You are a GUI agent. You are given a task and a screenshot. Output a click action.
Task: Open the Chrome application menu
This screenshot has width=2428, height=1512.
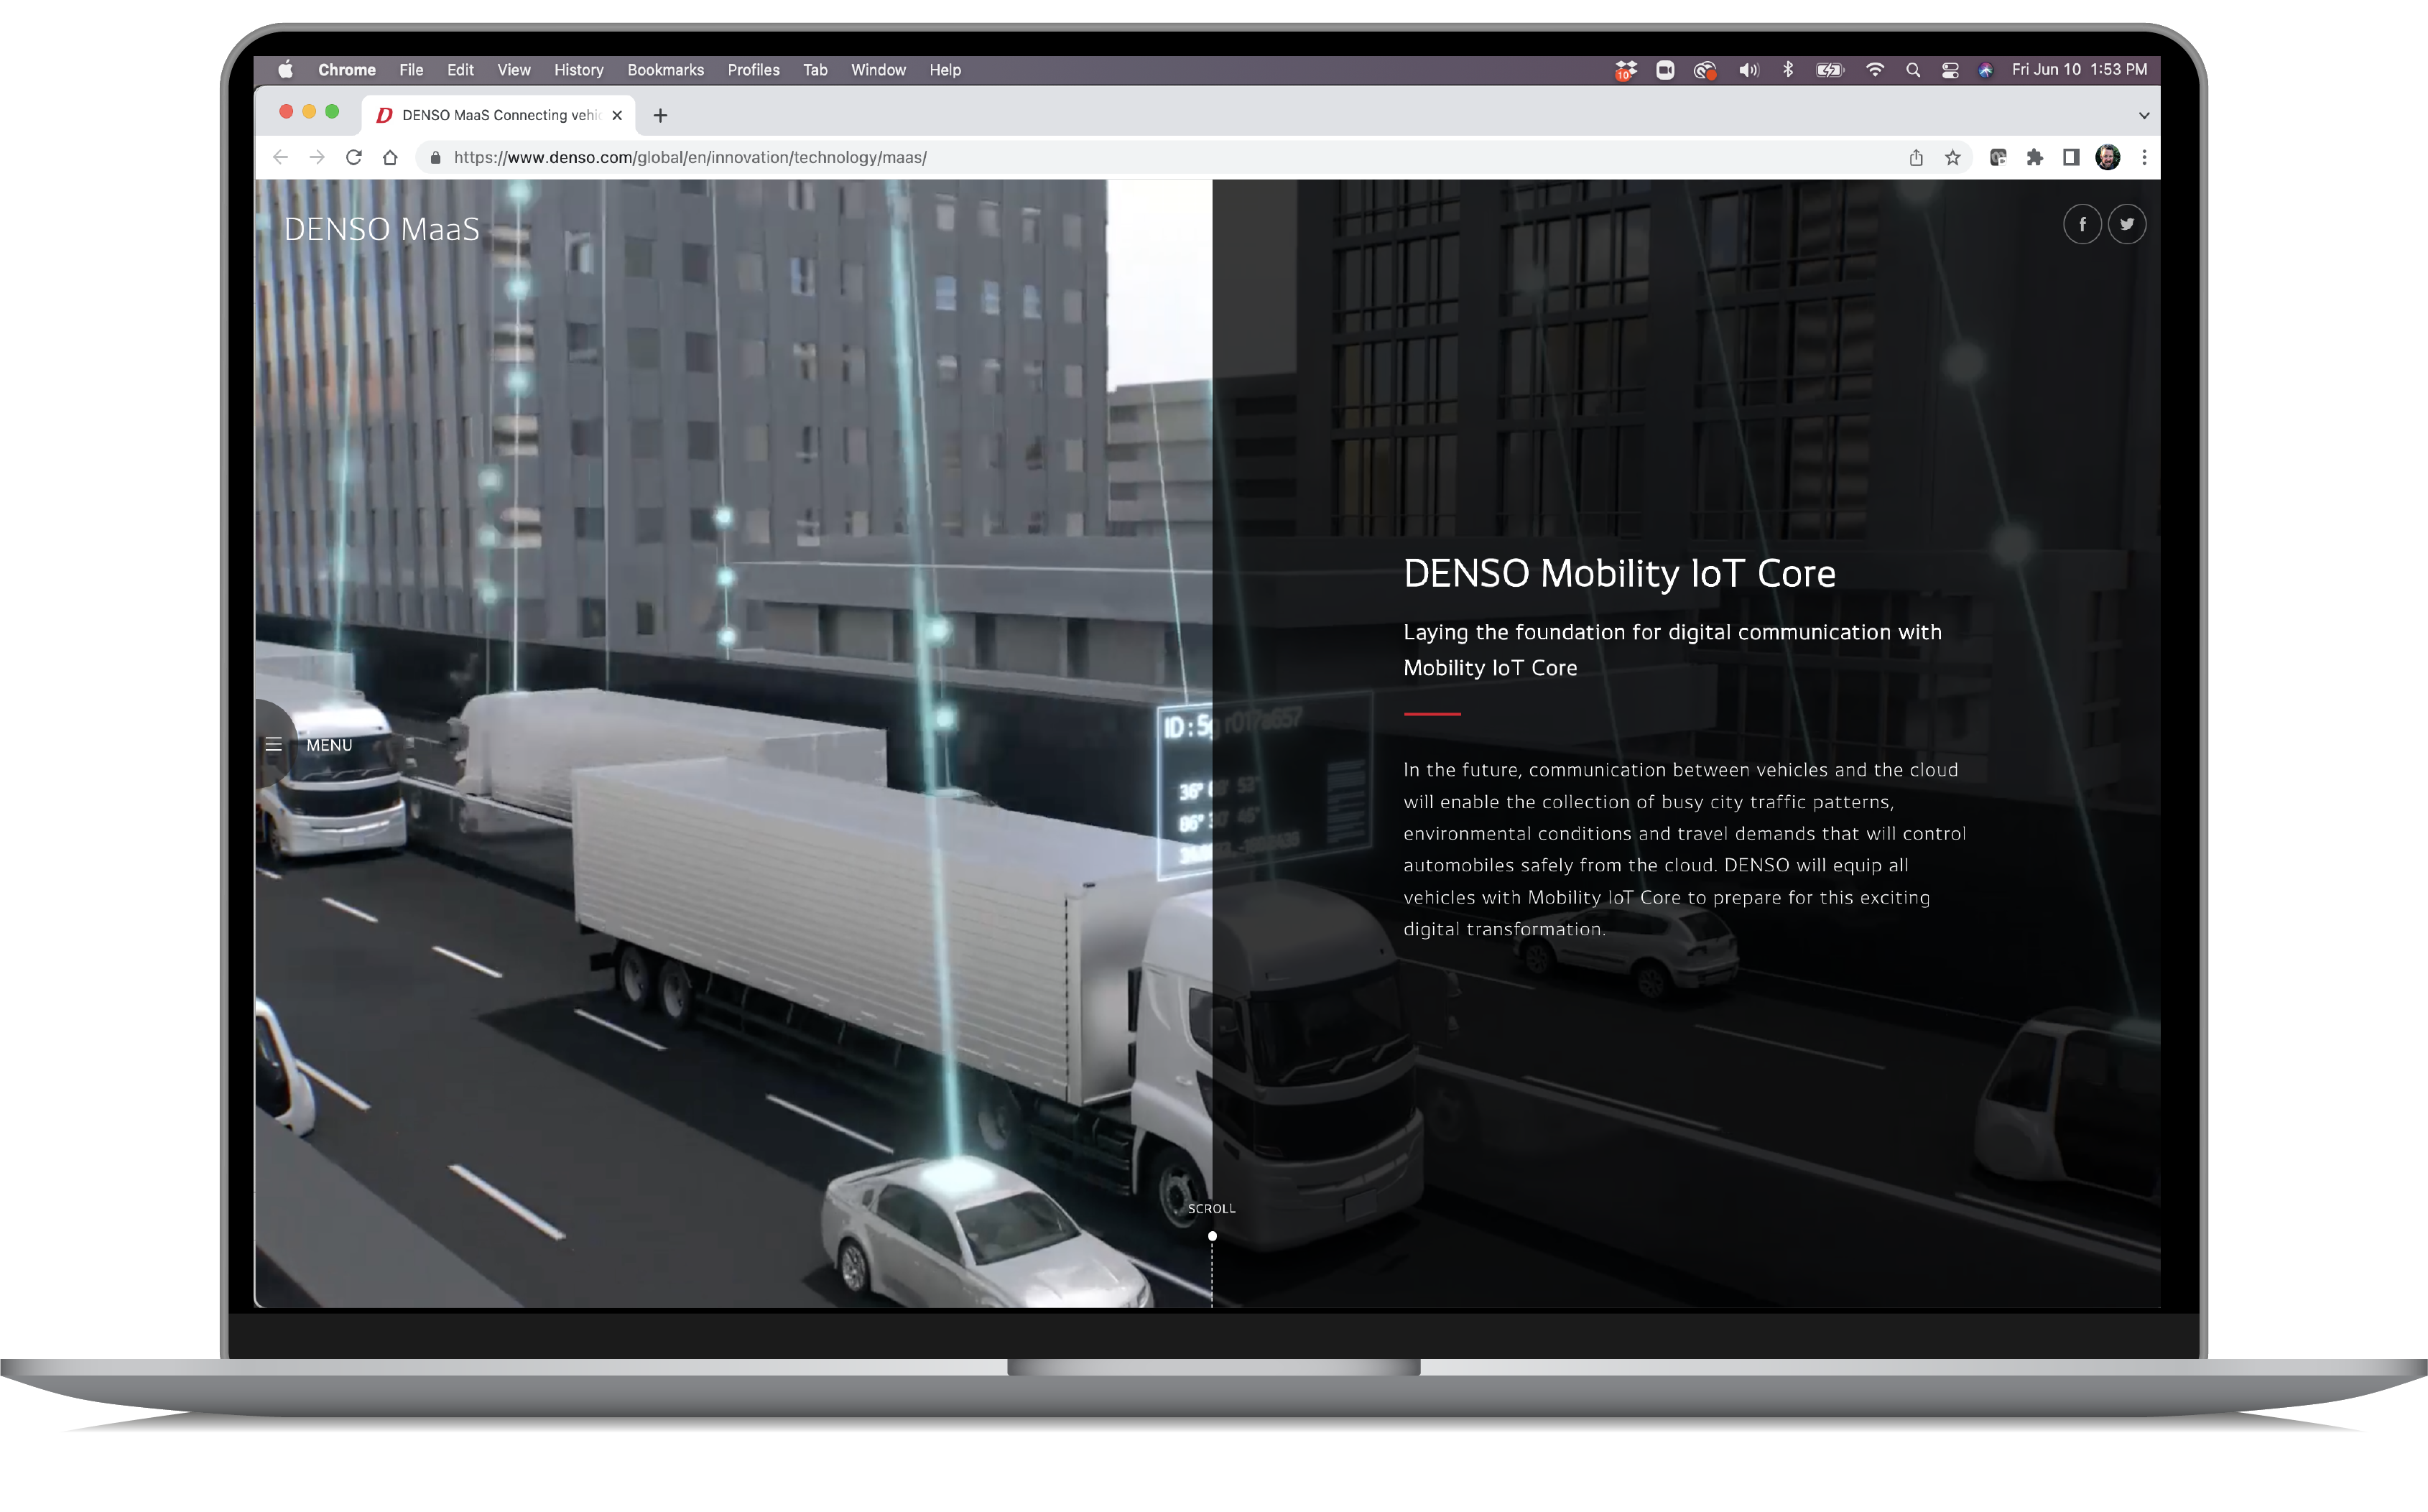tap(347, 69)
